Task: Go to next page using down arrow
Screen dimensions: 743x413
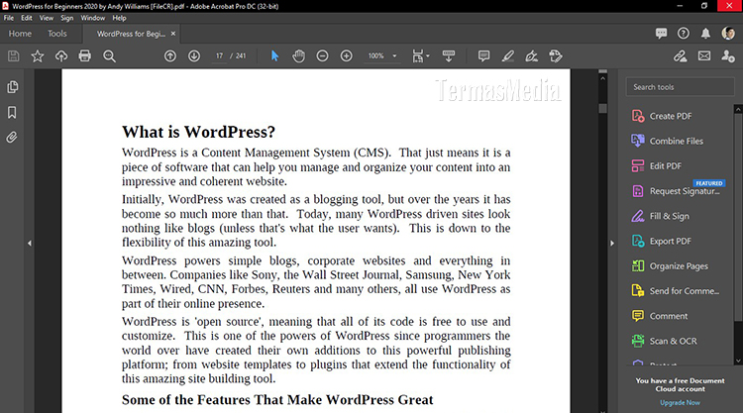Action: [x=194, y=56]
